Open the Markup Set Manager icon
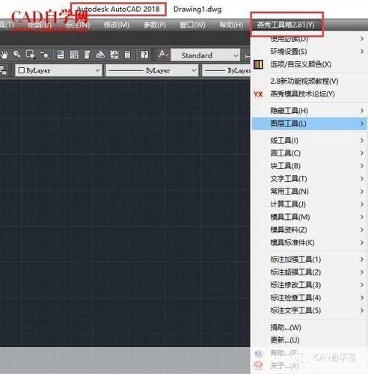This screenshot has width=368, height=374. [x=114, y=55]
